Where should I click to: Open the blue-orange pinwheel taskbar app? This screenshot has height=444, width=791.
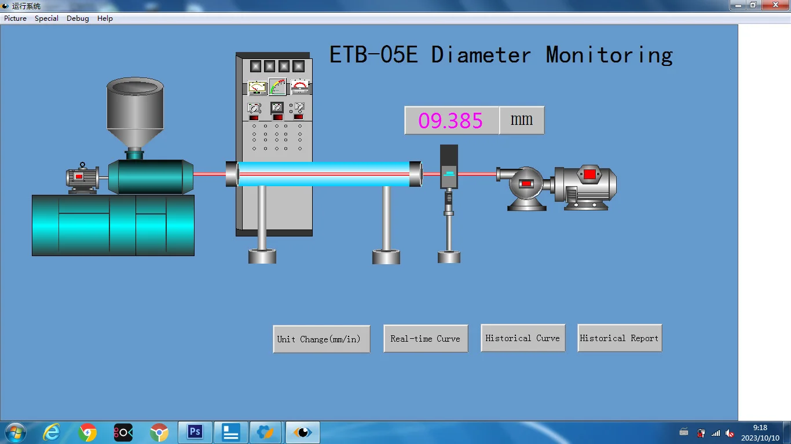266,432
